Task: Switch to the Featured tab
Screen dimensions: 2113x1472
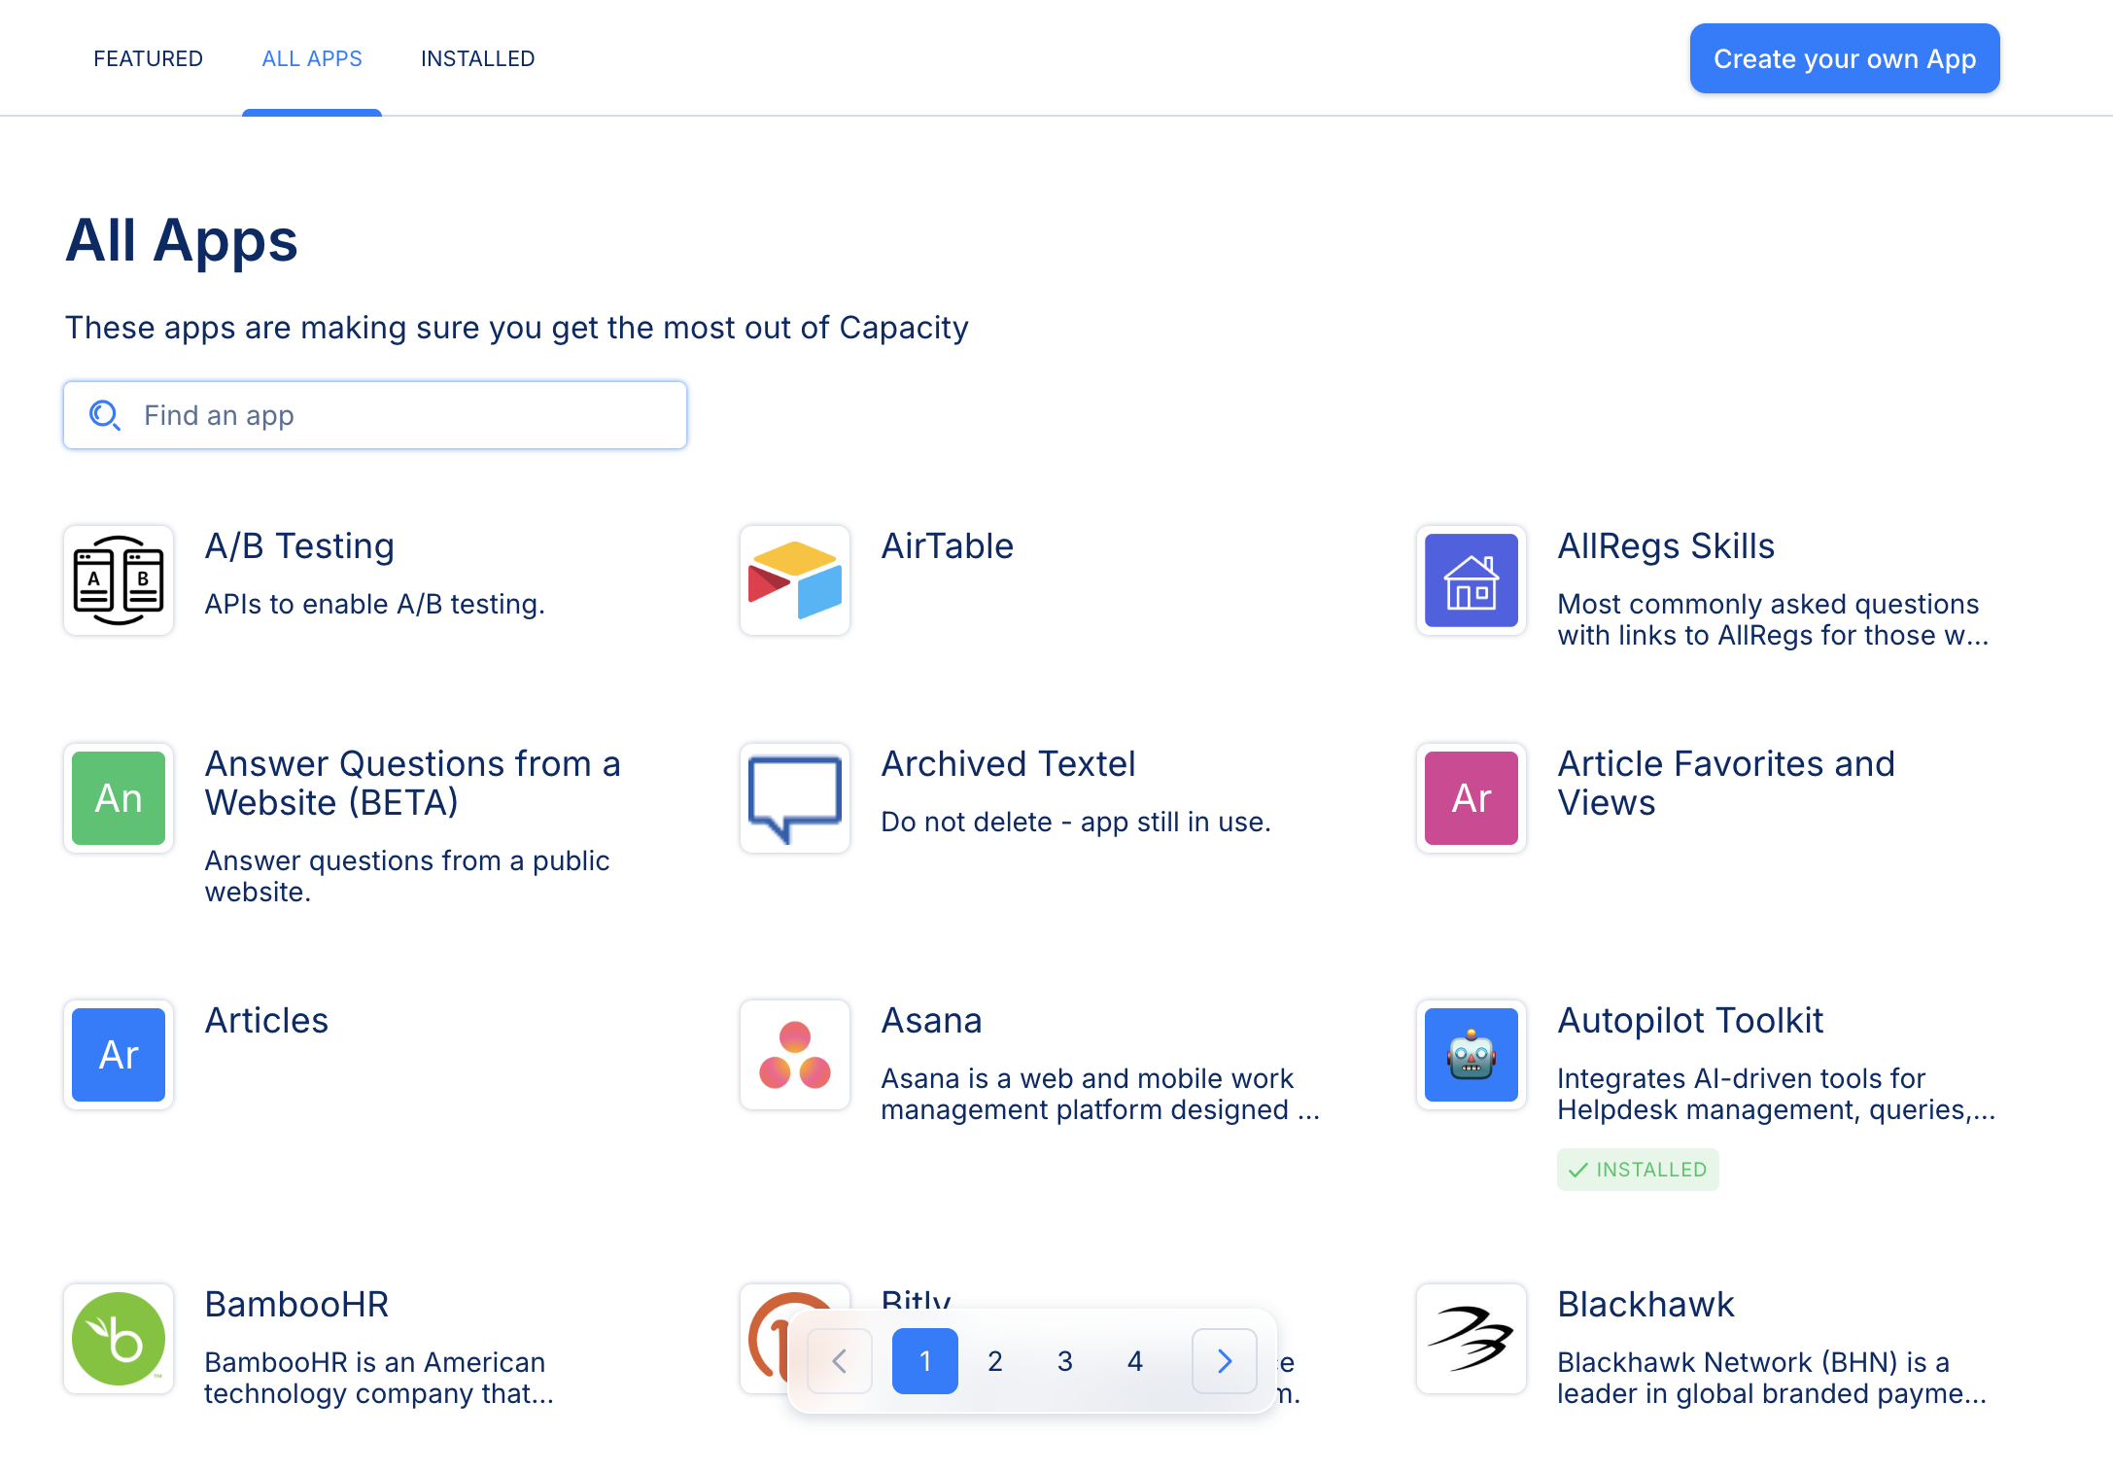Action: click(x=148, y=58)
